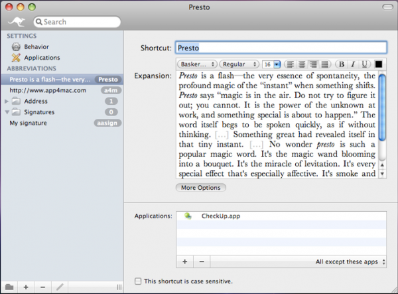The height and width of the screenshot is (294, 398).
Task: Add a new folder in sidebar
Action: point(9,287)
